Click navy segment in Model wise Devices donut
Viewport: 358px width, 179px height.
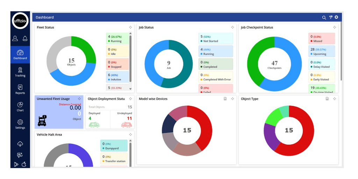point(169,124)
